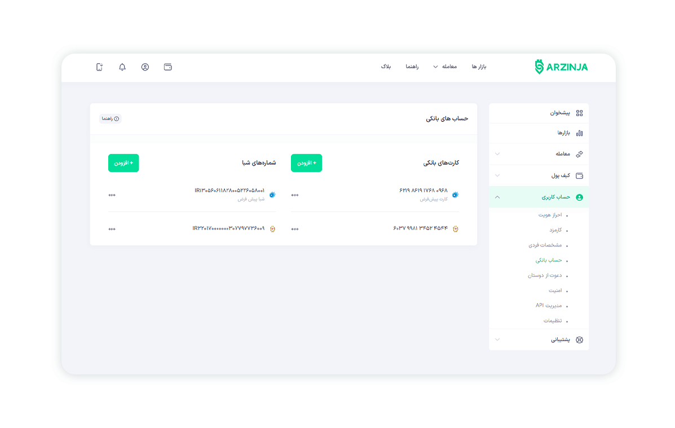Image resolution: width=675 pixels, height=428 pixels.
Task: Click the کارت پیش‌فرض label
Action: pos(434,199)
